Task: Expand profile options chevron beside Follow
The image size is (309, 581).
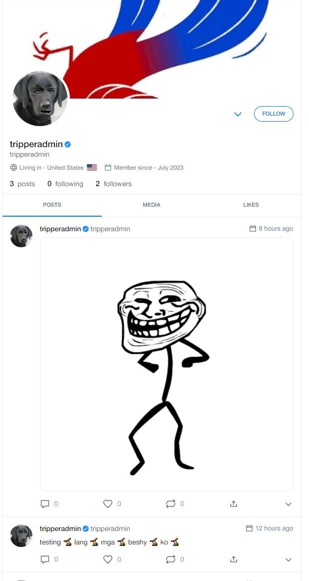Action: [238, 114]
